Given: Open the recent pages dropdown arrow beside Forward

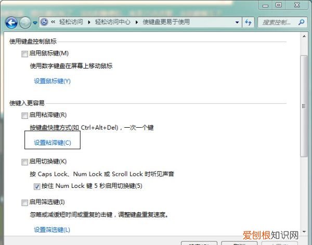Looking at the screenshot, I should point(35,23).
